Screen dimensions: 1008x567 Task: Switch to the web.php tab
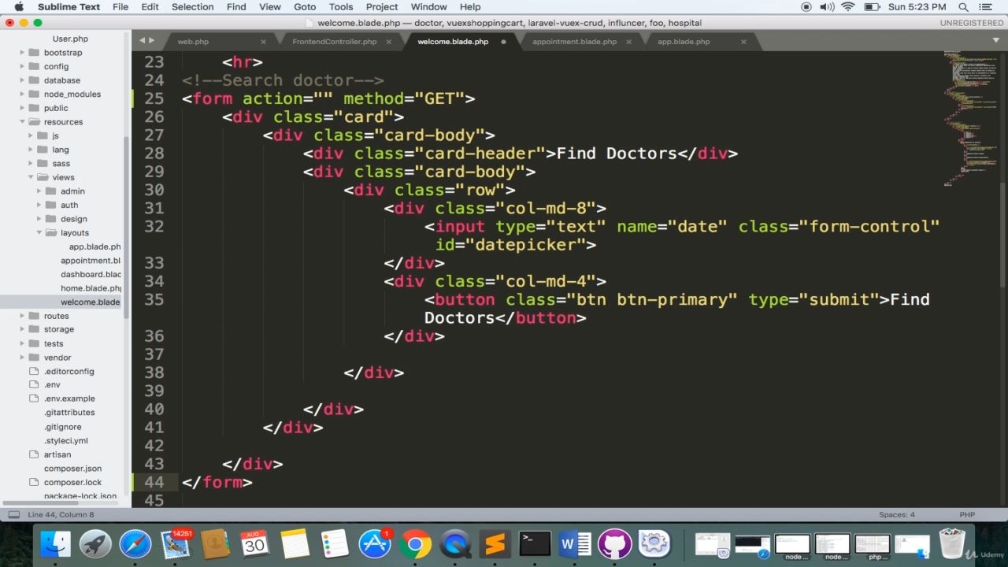click(193, 42)
